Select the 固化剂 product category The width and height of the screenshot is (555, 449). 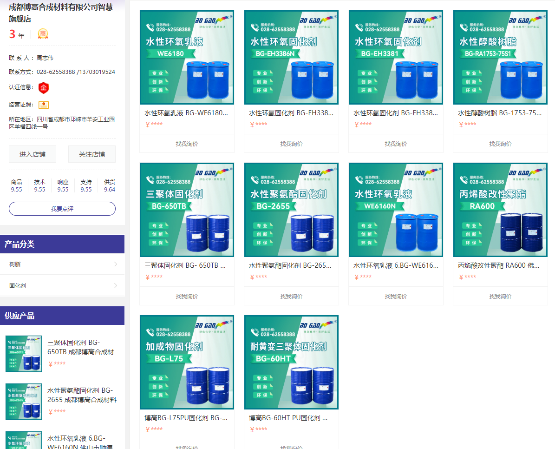tap(62, 285)
